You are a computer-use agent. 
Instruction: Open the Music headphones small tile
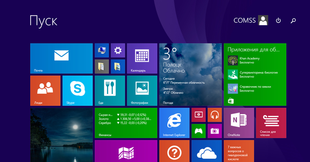(215, 115)
